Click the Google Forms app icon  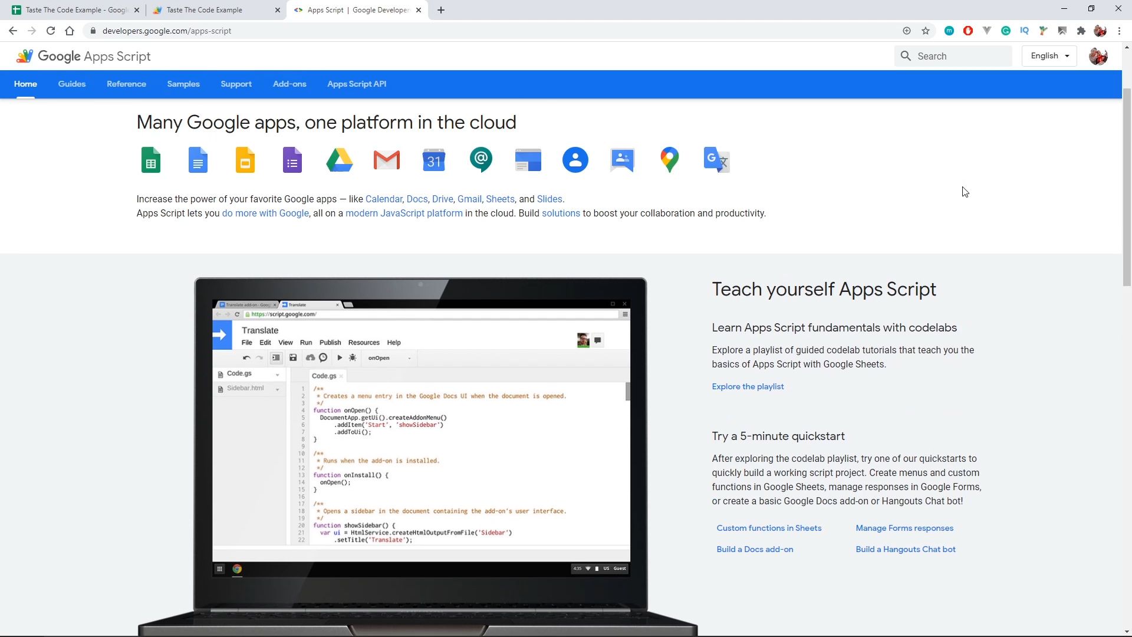[x=292, y=160]
